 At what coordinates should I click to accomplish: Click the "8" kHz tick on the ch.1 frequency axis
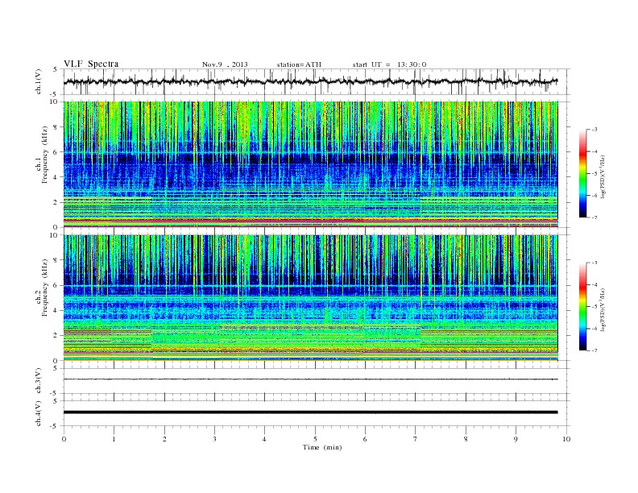(56, 127)
